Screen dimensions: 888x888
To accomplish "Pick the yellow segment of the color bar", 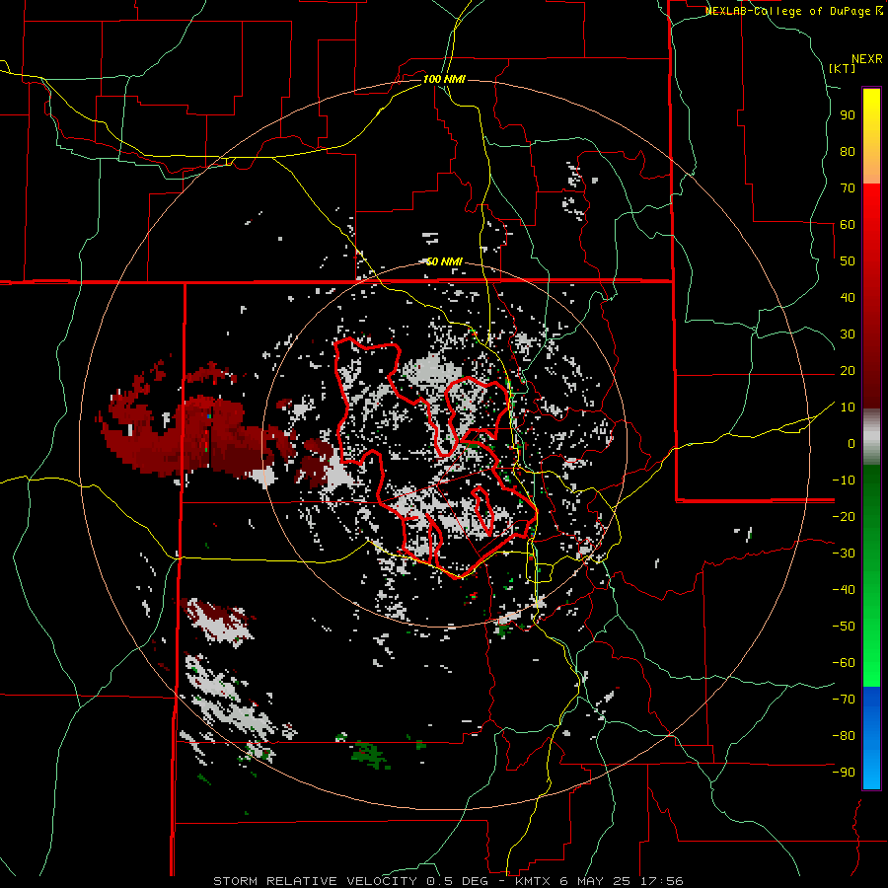I will [871, 136].
